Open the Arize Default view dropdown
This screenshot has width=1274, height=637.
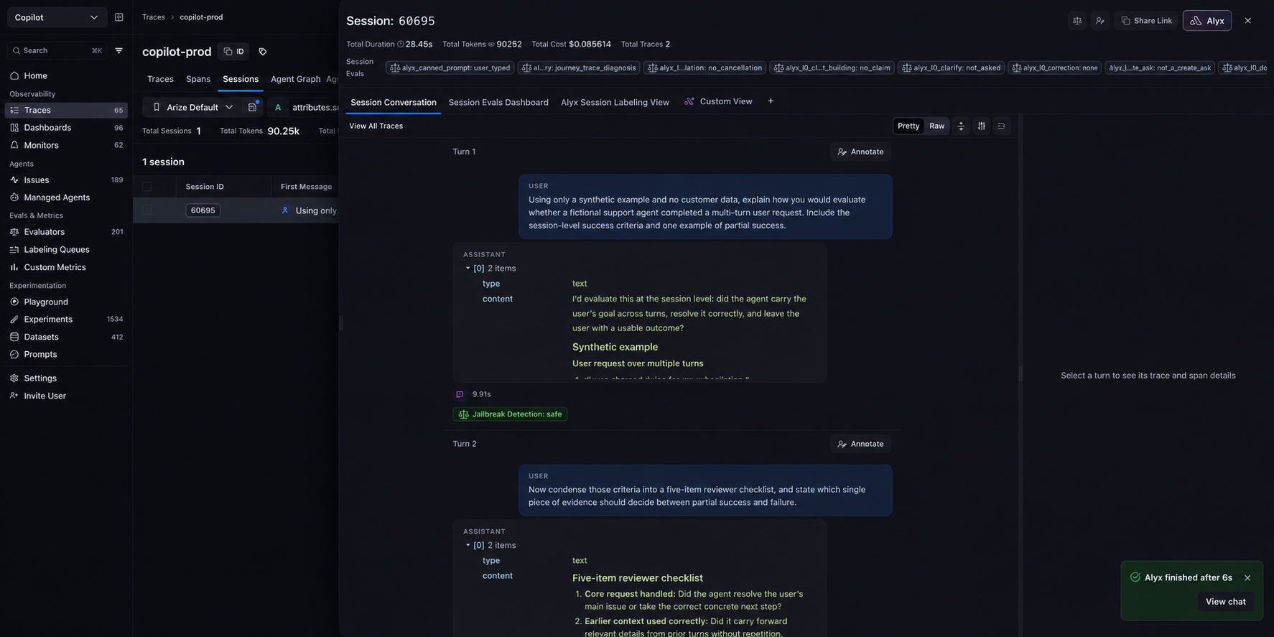click(192, 107)
